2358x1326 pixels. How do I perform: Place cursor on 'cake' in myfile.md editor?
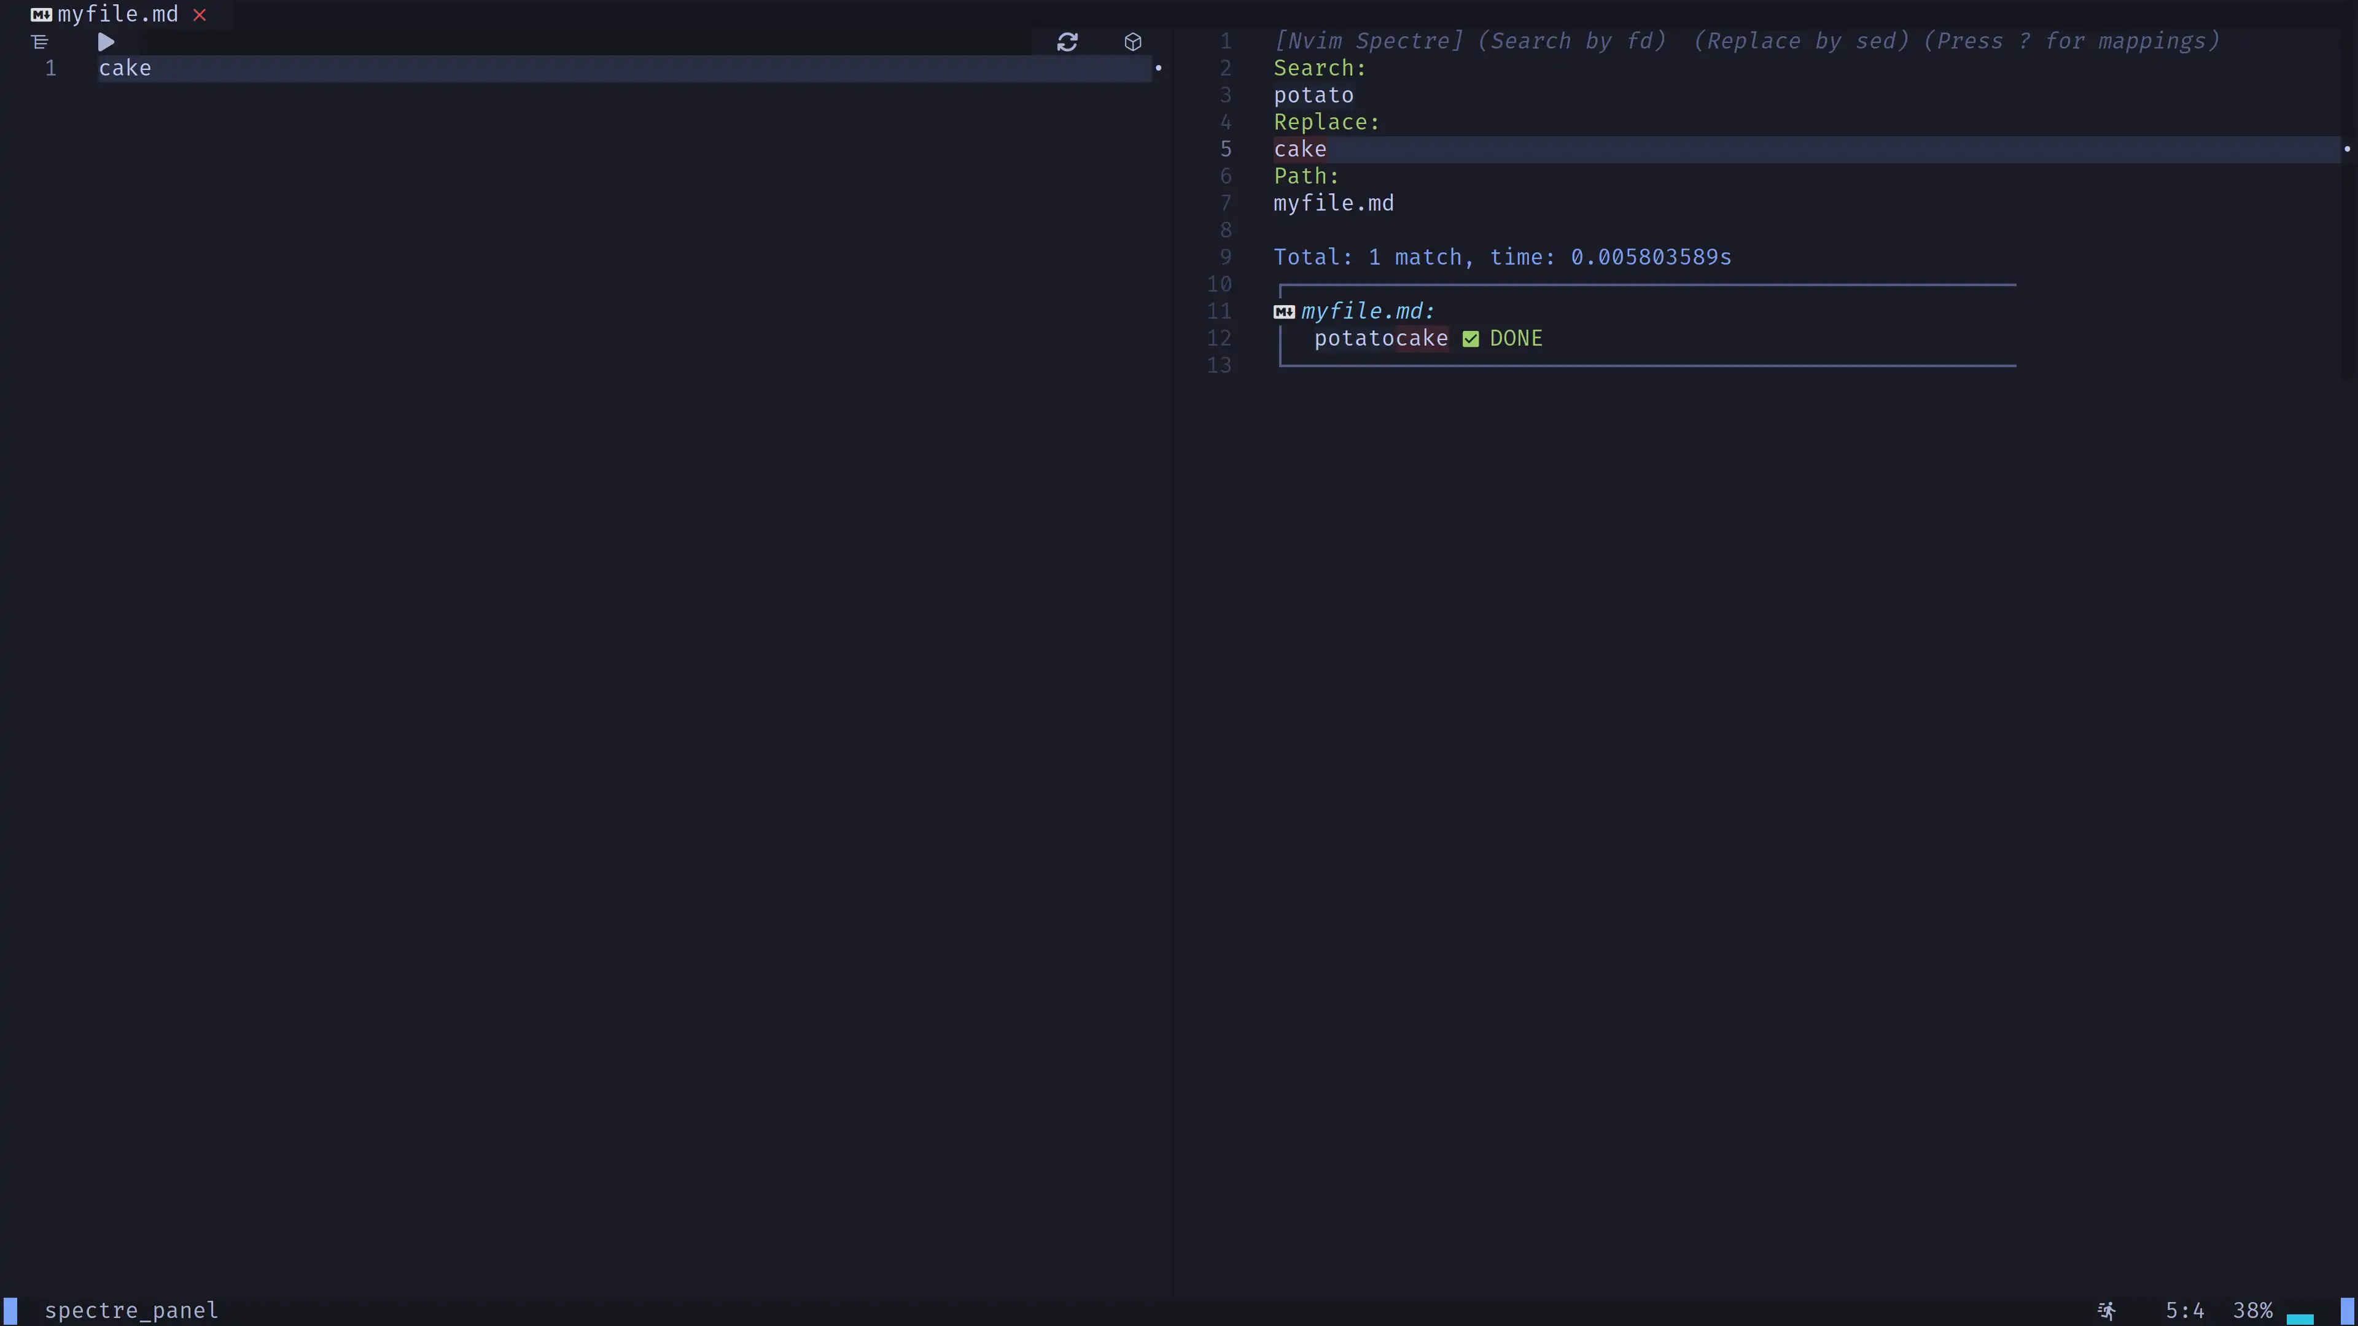tap(125, 69)
